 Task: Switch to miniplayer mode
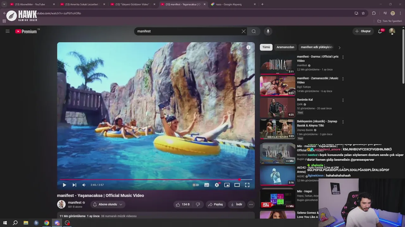(227, 185)
